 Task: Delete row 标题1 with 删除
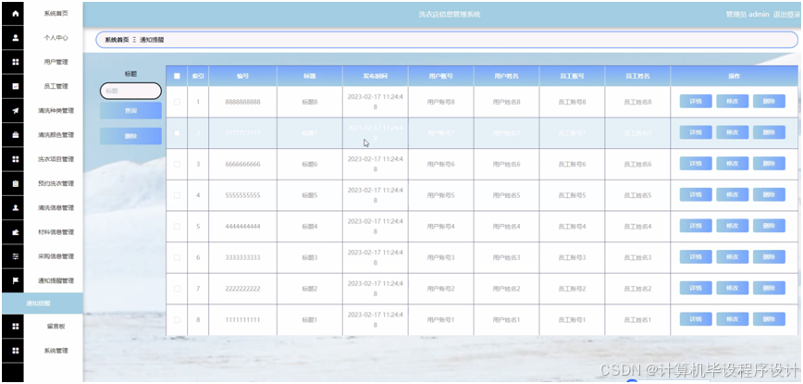(x=769, y=319)
